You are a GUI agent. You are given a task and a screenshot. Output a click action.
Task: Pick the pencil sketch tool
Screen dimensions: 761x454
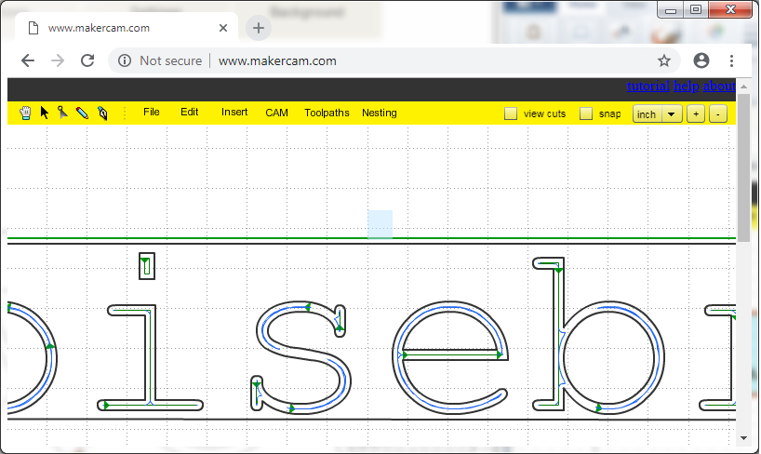tap(82, 113)
